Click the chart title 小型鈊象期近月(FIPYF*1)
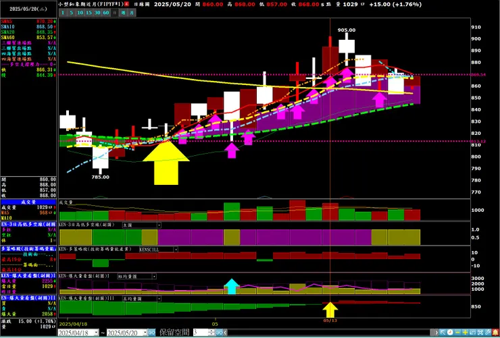500x338 pixels. [91, 4]
